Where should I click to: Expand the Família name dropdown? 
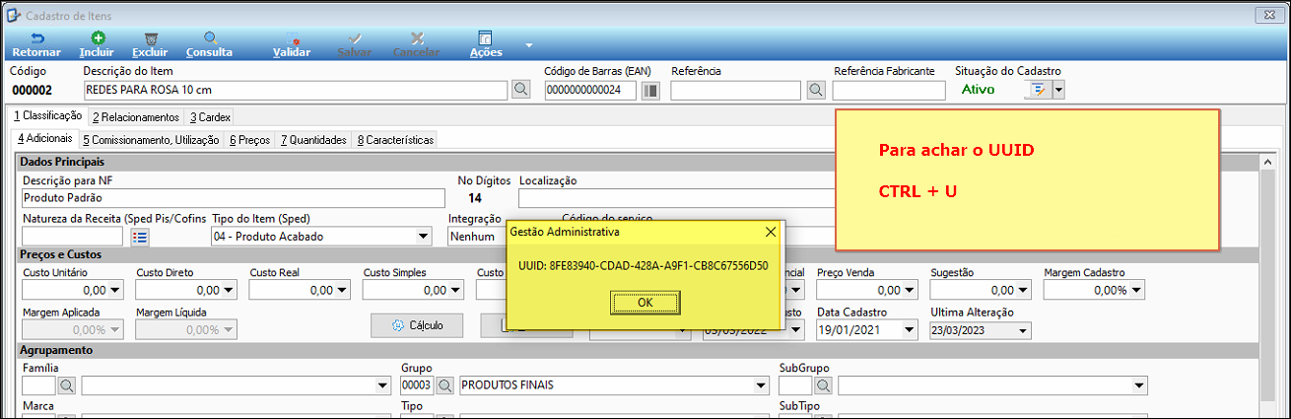(383, 384)
